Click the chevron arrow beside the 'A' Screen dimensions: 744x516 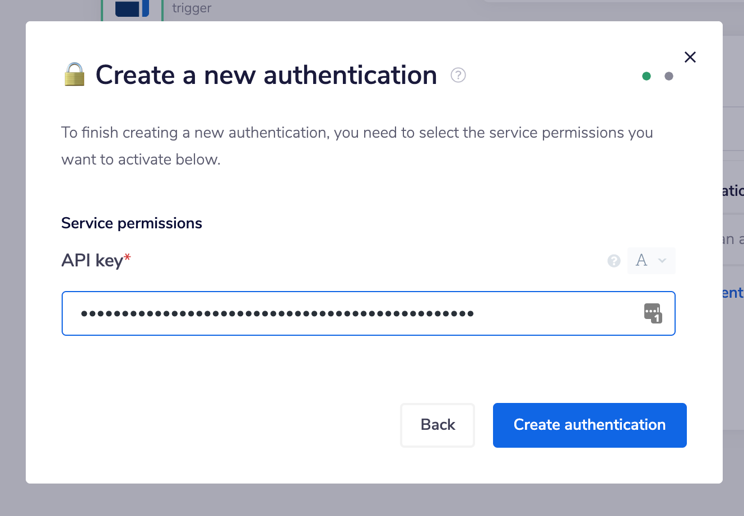pos(662,261)
